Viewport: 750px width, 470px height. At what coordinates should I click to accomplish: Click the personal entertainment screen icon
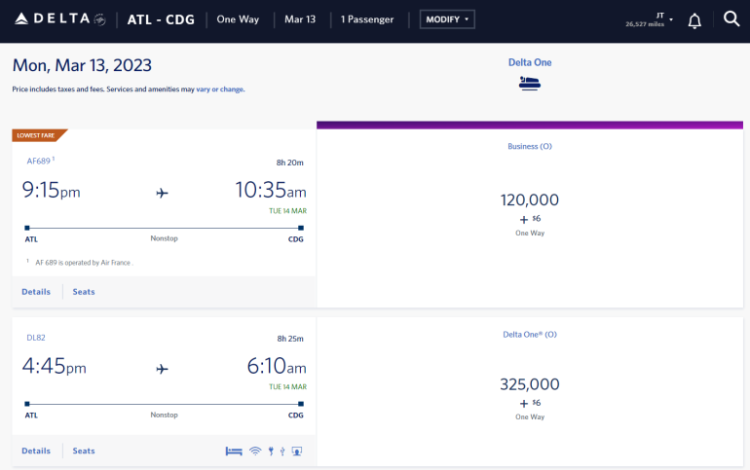pyautogui.click(x=297, y=451)
